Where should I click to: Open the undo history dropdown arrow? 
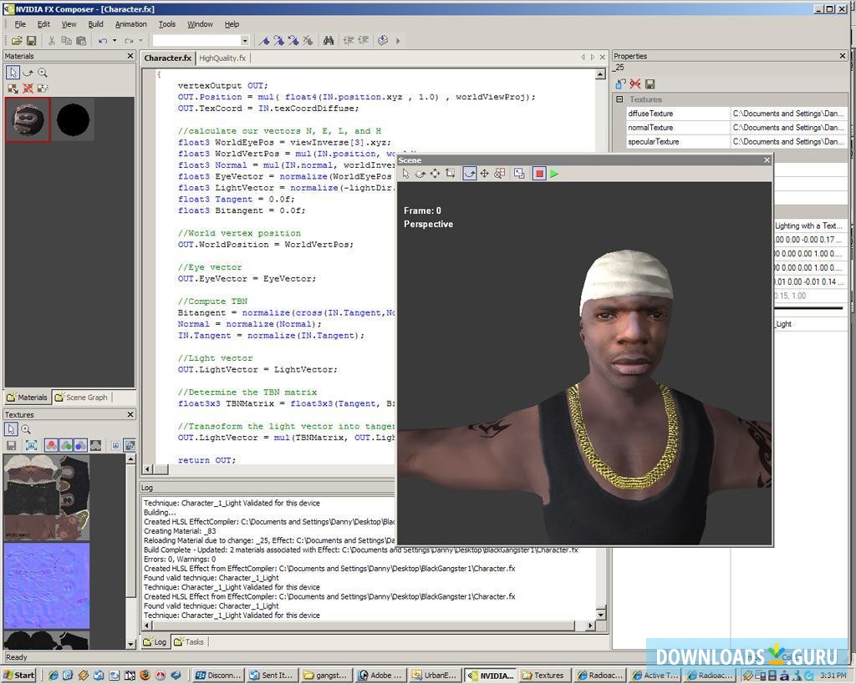pos(115,40)
